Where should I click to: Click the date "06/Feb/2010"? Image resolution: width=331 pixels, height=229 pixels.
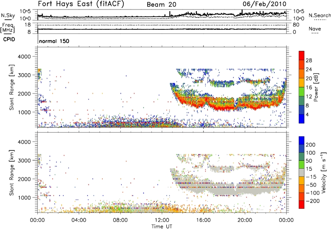pos(264,4)
